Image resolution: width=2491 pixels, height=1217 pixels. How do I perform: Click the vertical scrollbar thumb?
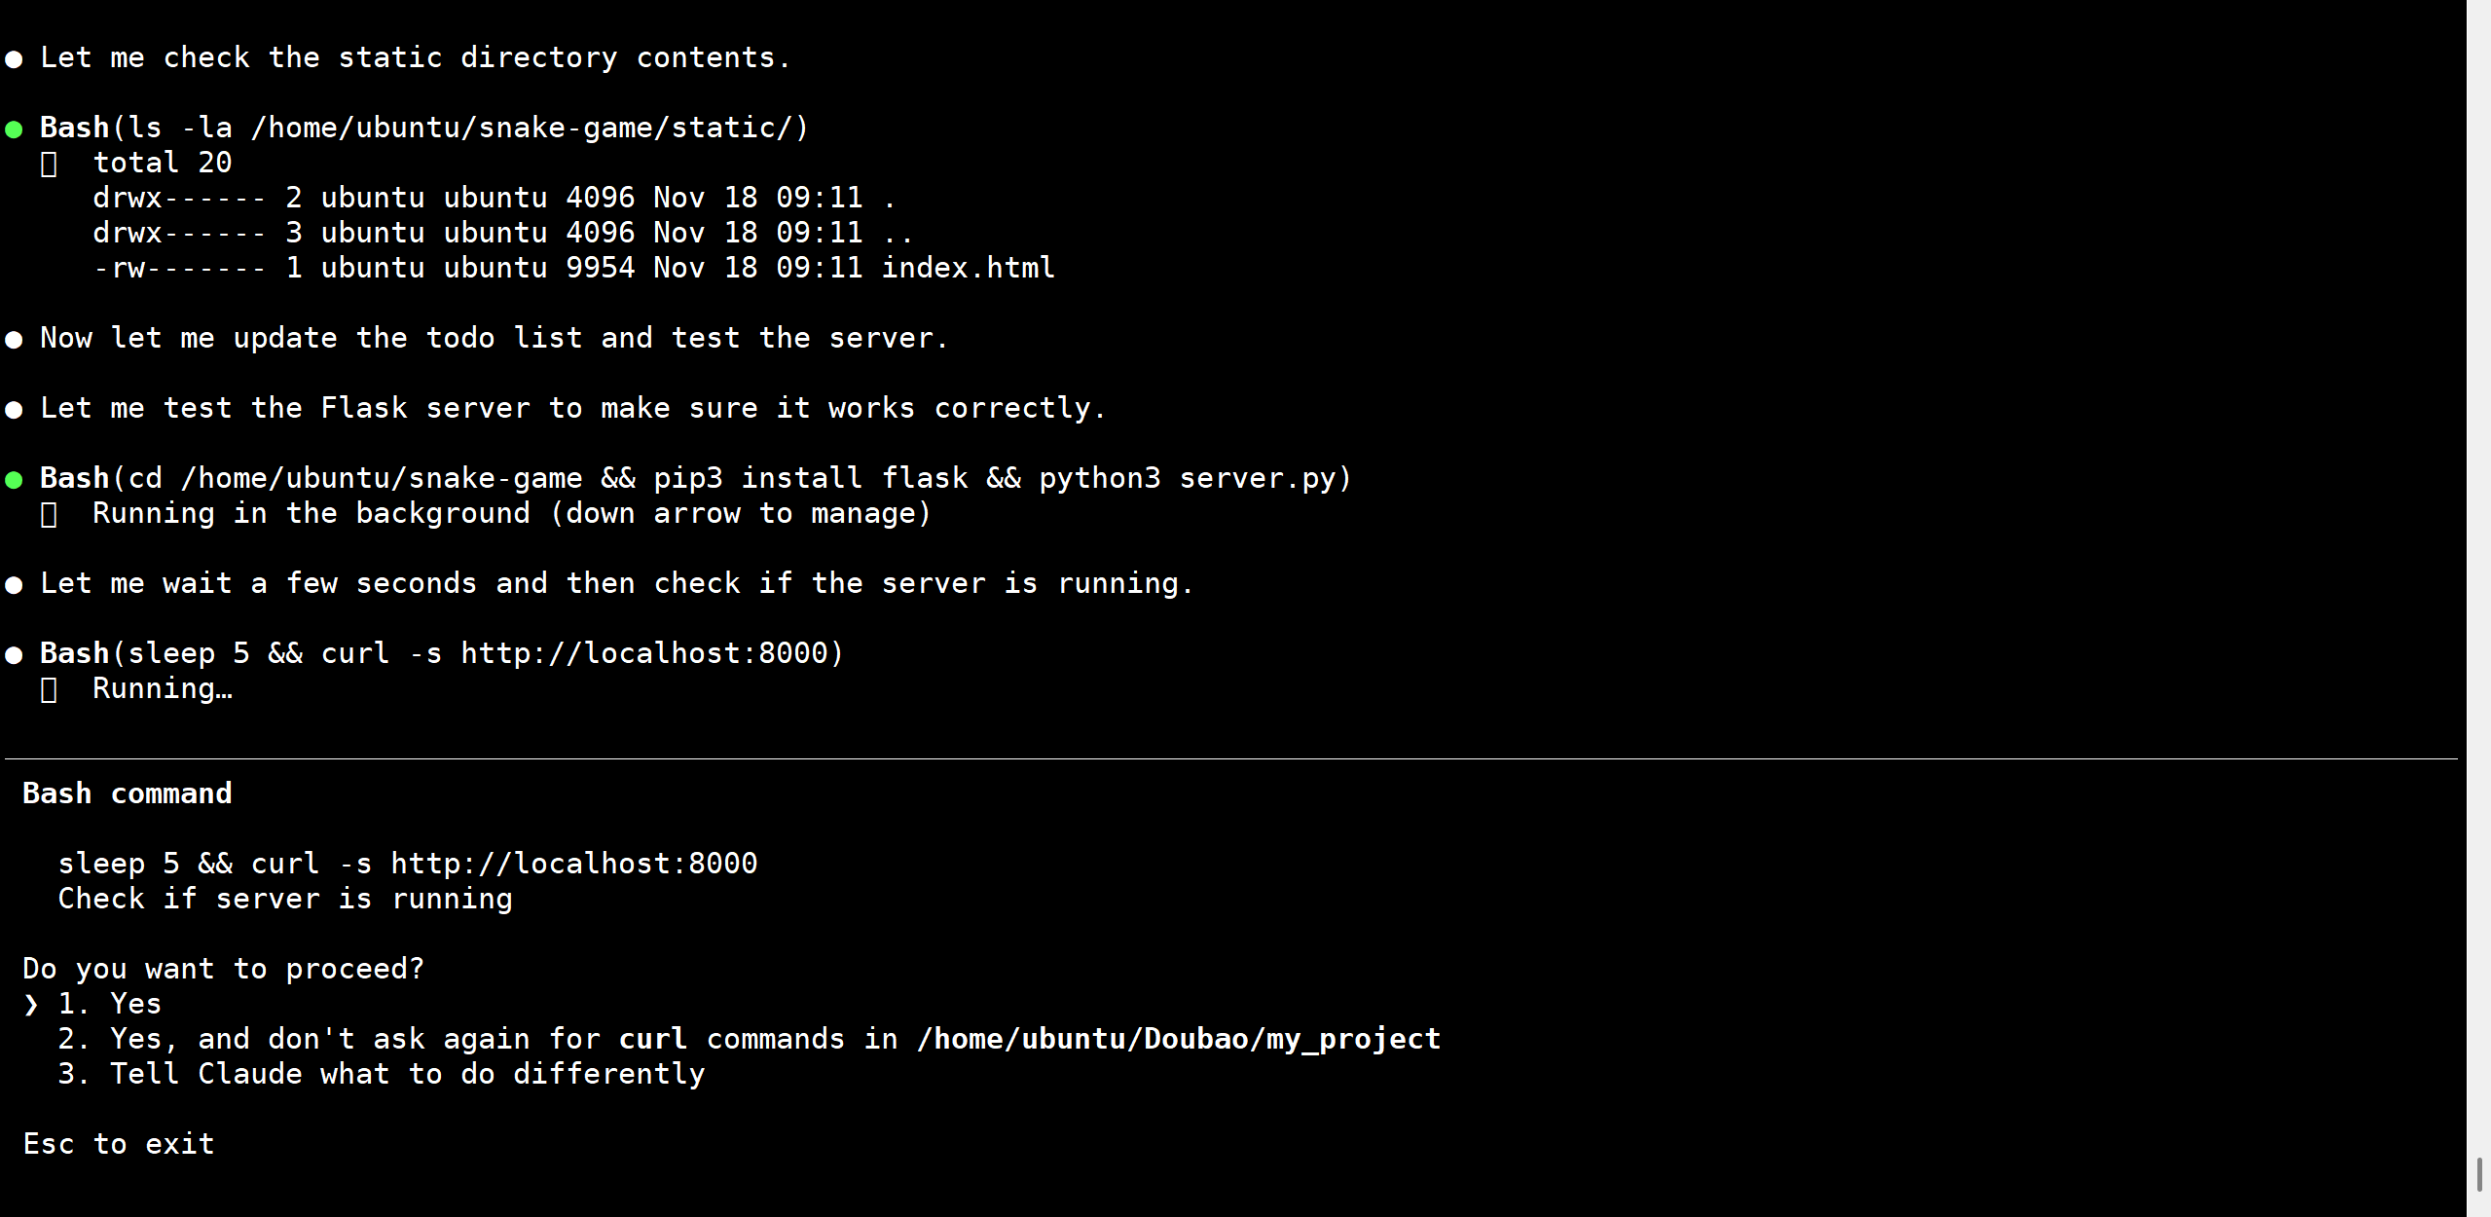2478,1173
